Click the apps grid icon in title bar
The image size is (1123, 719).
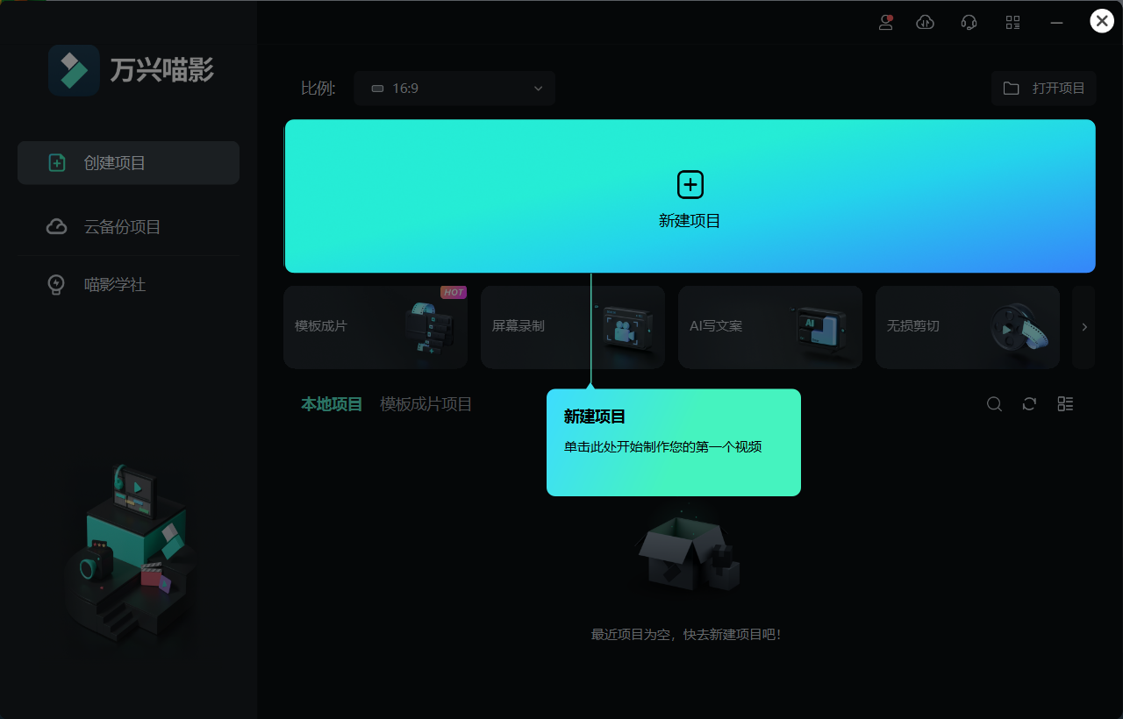tap(1012, 22)
